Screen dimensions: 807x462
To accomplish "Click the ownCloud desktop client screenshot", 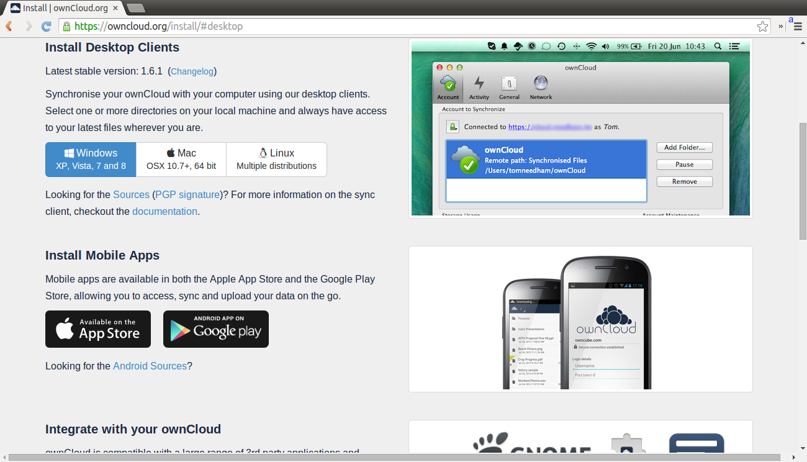I will coord(580,128).
